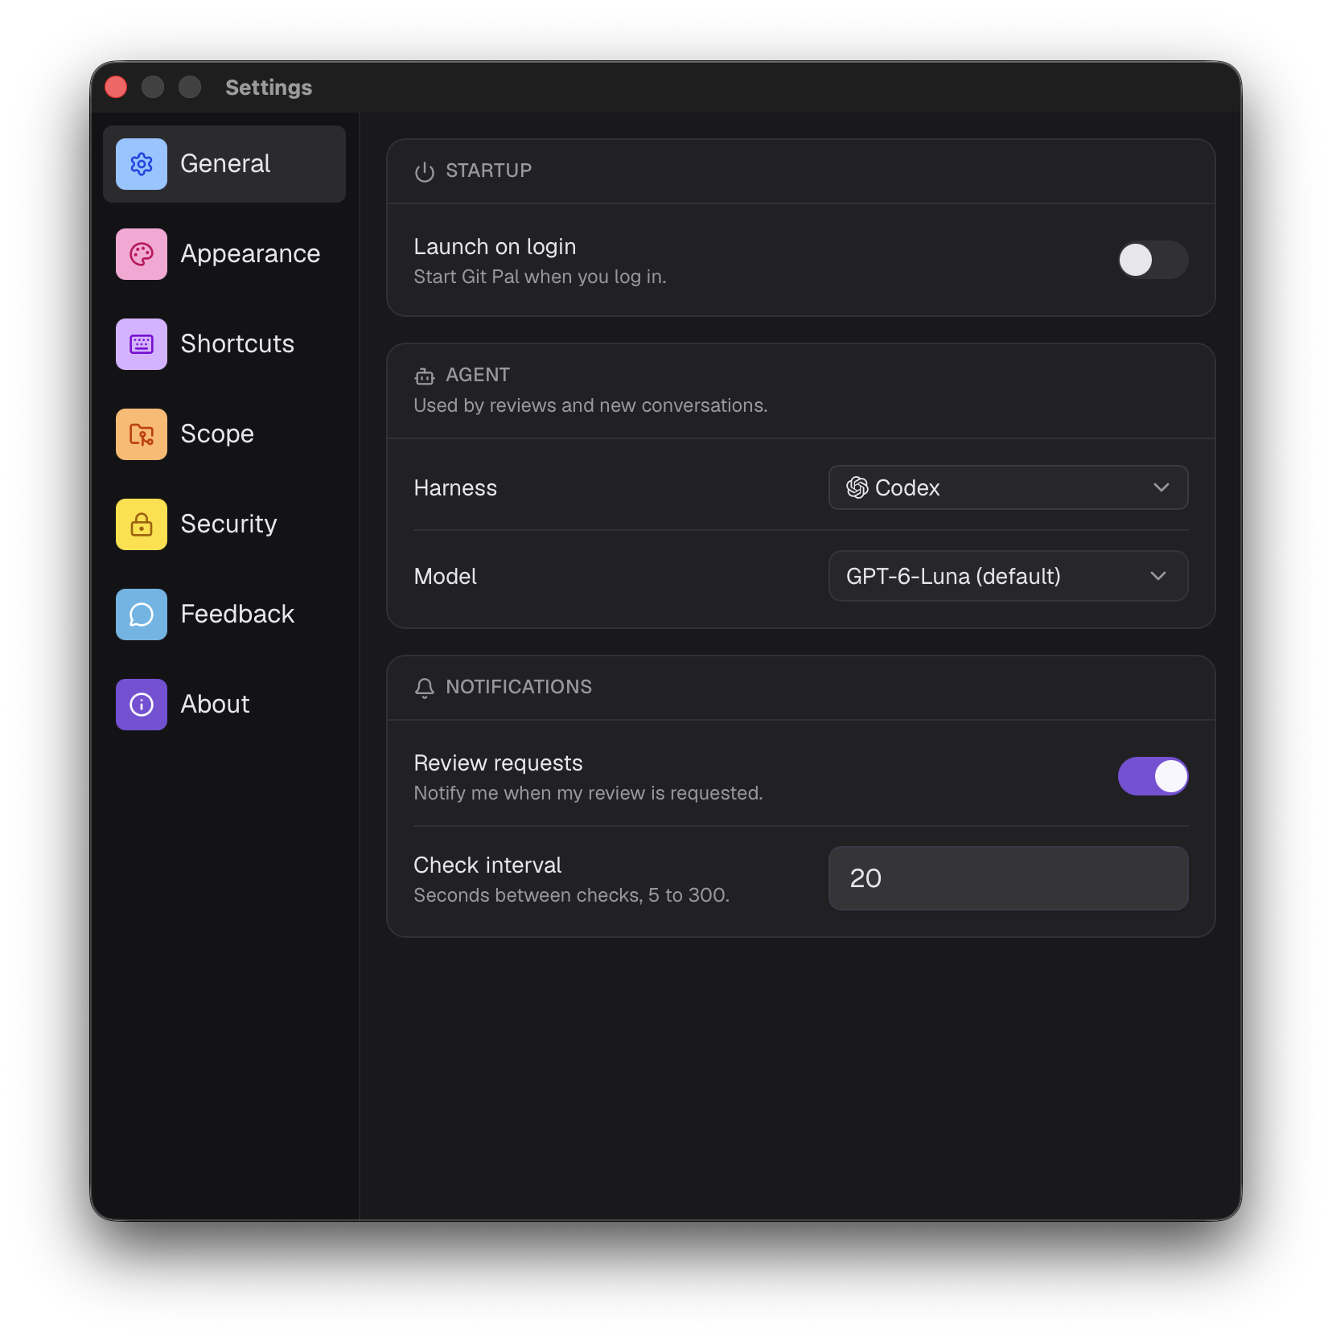Click "Start Git Pal when you log in."
Viewport: 1332px width, 1340px height.
click(540, 277)
